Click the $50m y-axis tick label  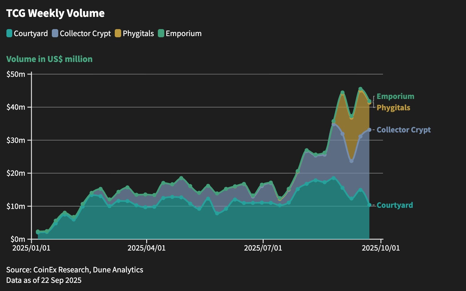[16, 74]
